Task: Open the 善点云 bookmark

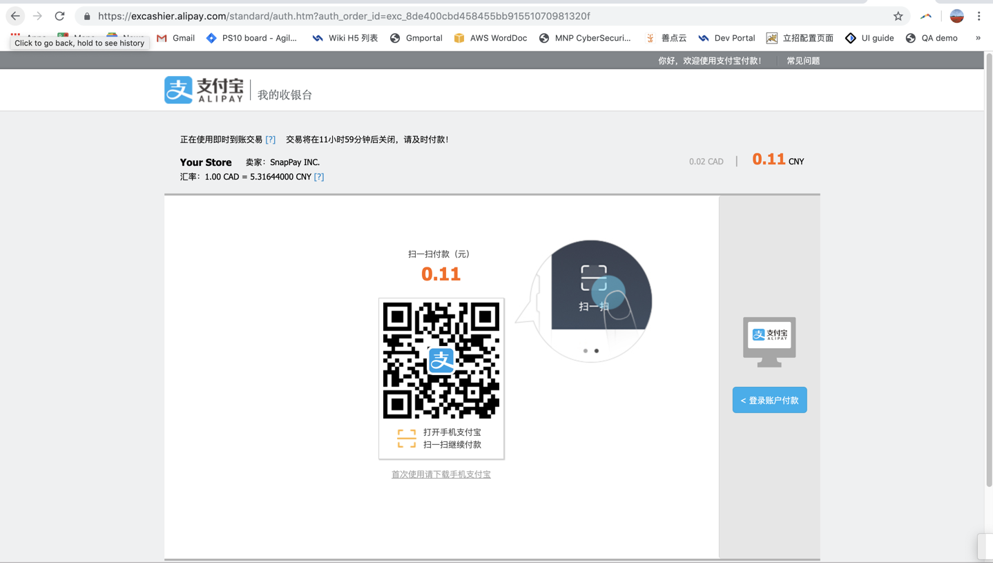Action: point(666,38)
